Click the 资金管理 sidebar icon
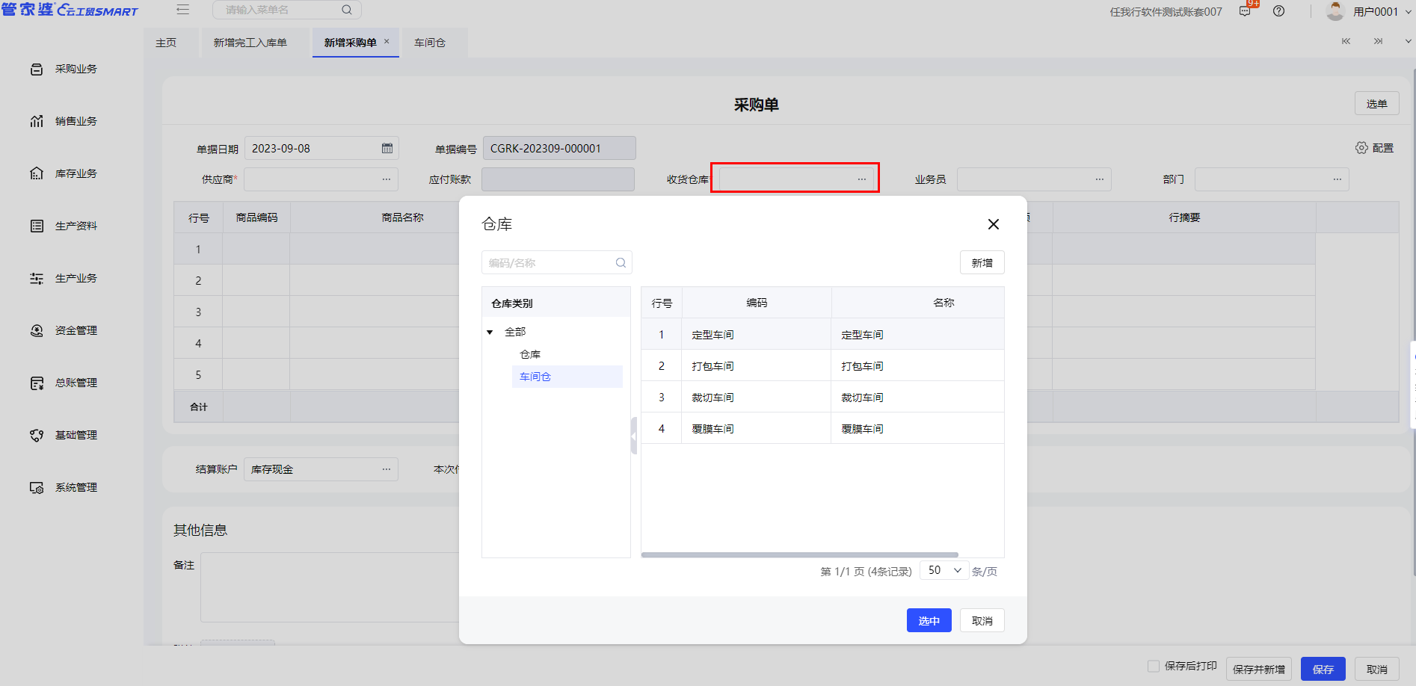The height and width of the screenshot is (686, 1416). coord(37,330)
